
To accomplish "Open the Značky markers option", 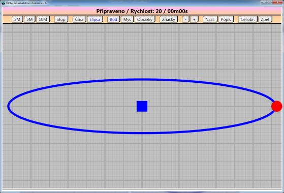I will (169, 19).
